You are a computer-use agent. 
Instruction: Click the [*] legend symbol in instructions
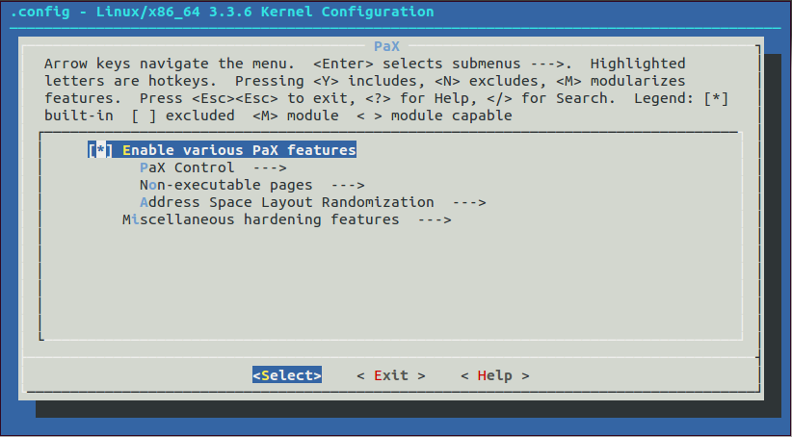(716, 98)
